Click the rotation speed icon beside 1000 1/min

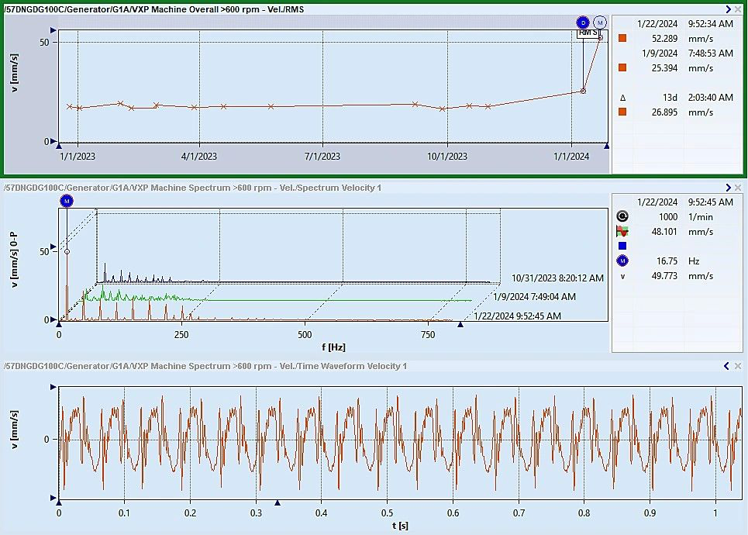622,216
